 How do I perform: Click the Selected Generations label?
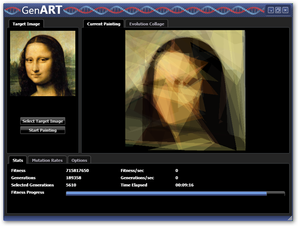coord(32,185)
